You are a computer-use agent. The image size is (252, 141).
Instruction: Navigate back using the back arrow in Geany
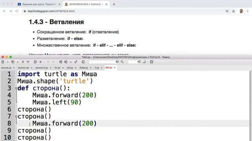48,62
